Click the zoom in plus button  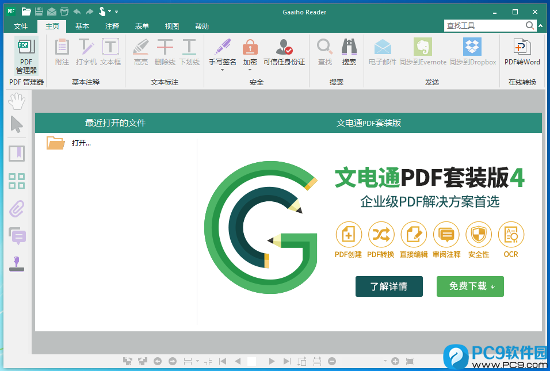pyautogui.click(x=395, y=361)
